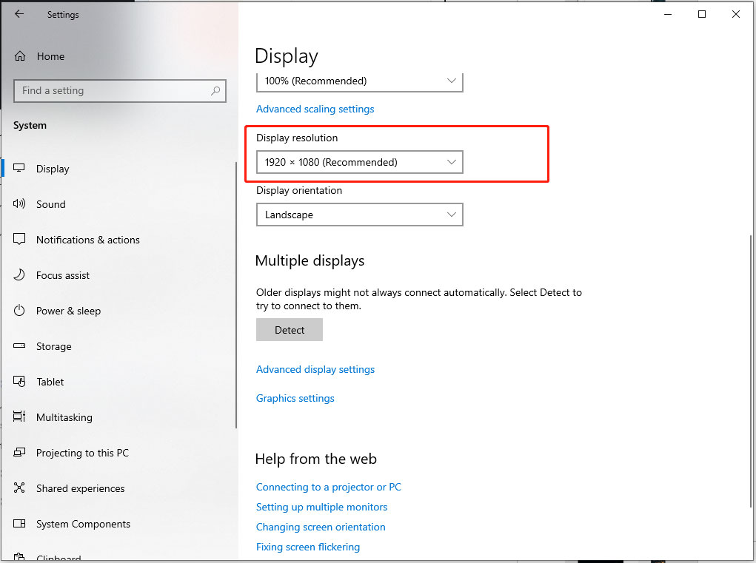The height and width of the screenshot is (563, 756).
Task: Open the Display resolution dropdown
Action: [359, 162]
